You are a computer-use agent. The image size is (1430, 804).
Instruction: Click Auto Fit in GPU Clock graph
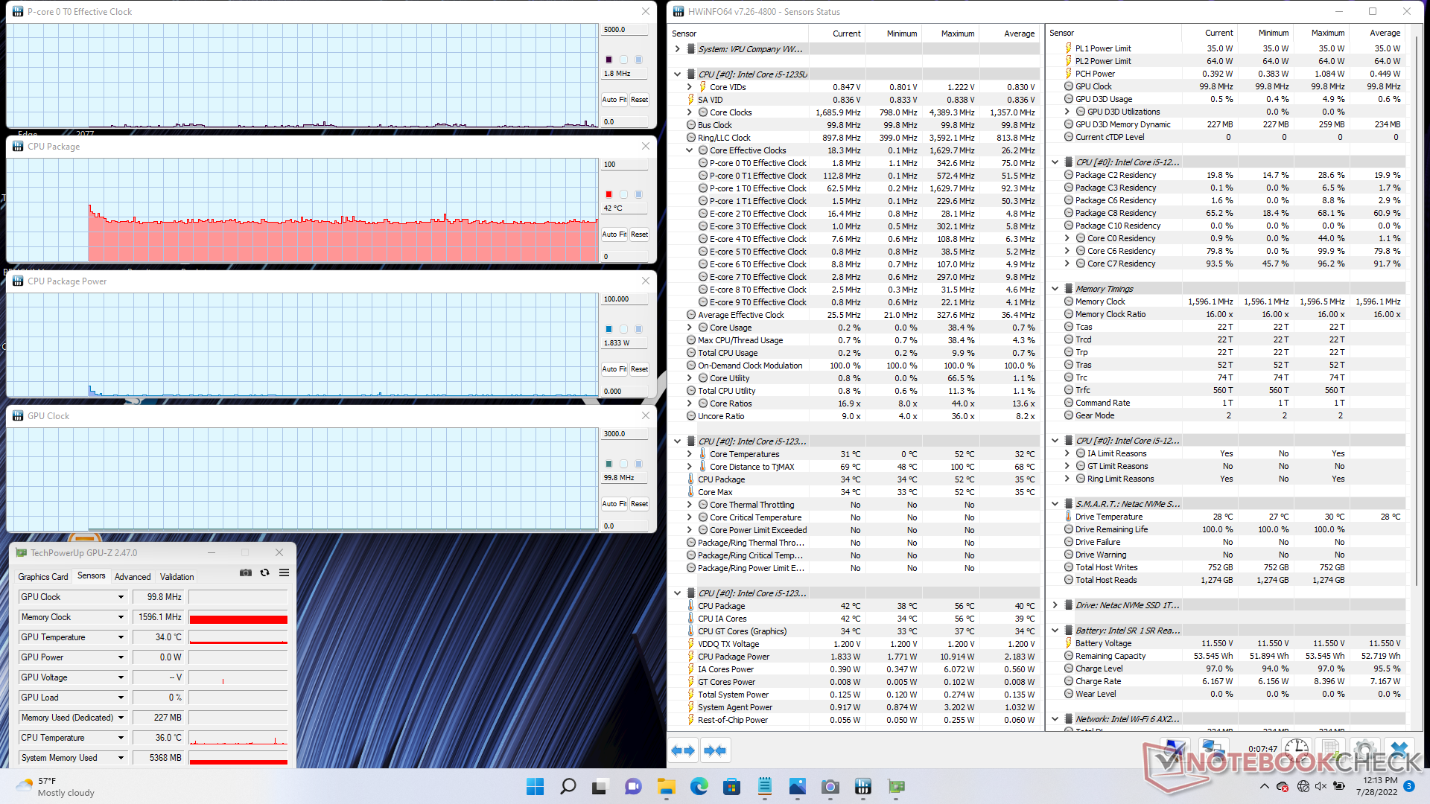(614, 504)
